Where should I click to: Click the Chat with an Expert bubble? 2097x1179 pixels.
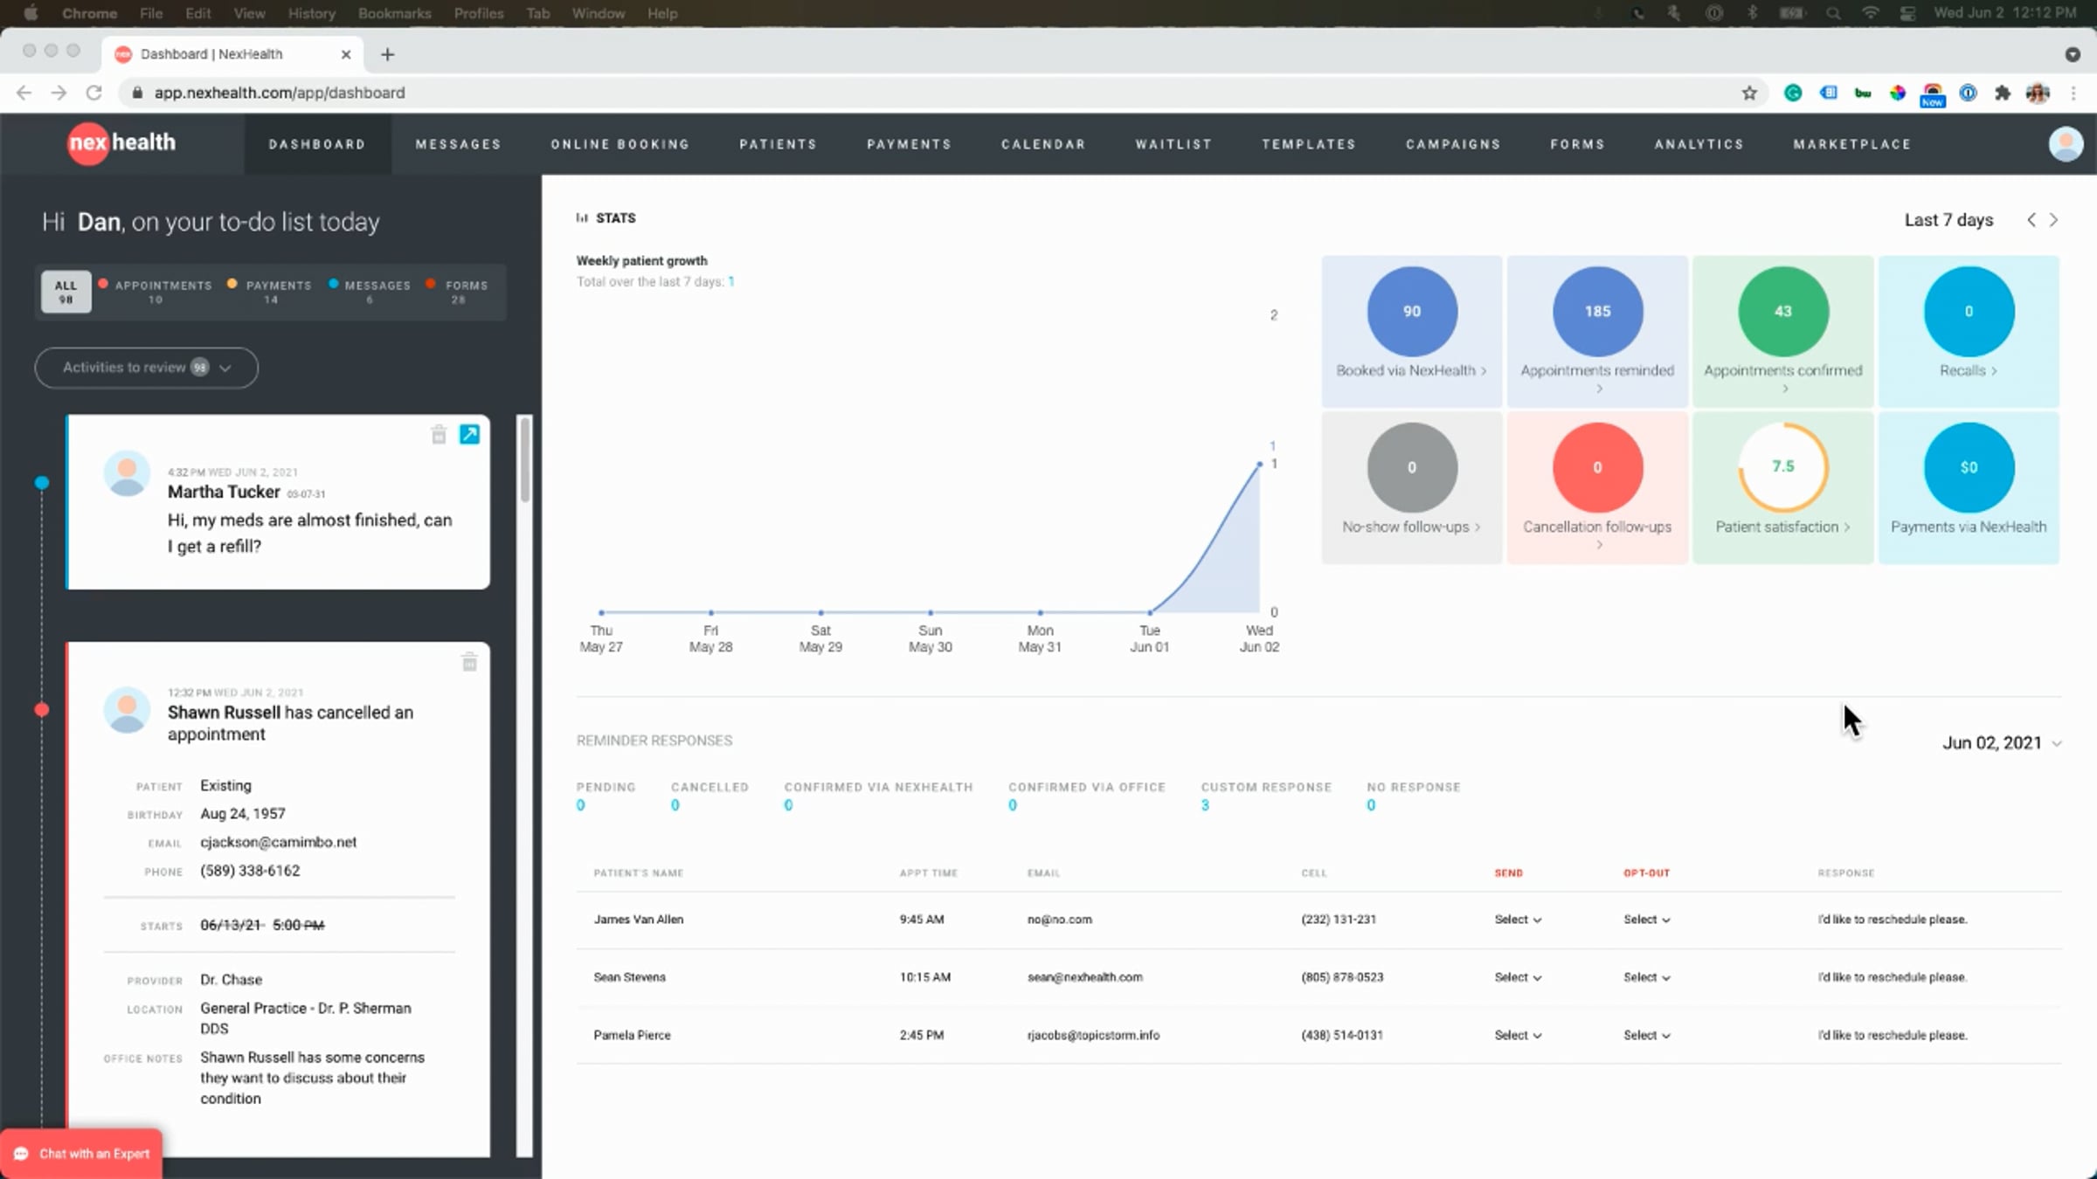81,1154
